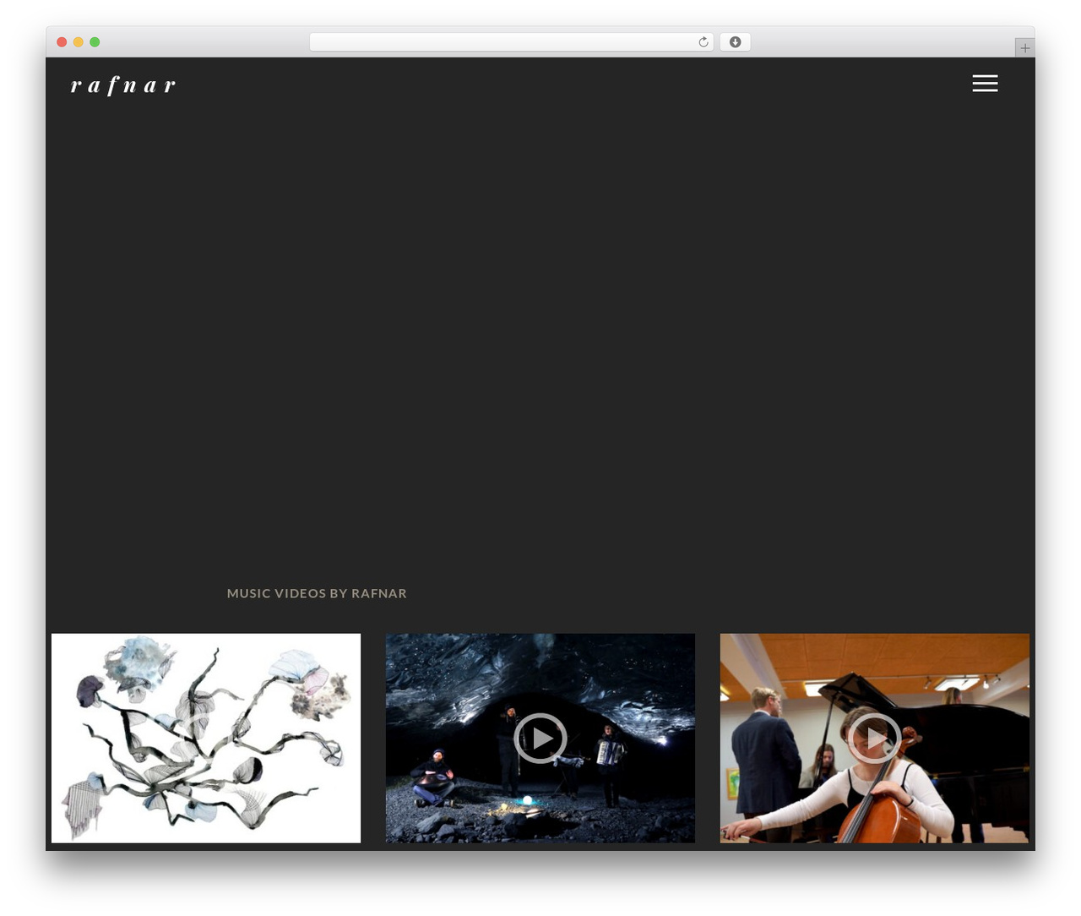Open a new tab with the plus button

1024,48
